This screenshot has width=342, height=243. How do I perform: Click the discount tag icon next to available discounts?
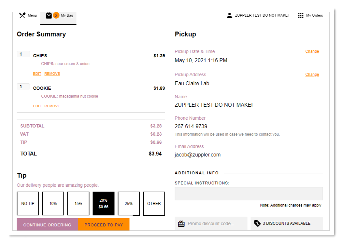pos(257,223)
